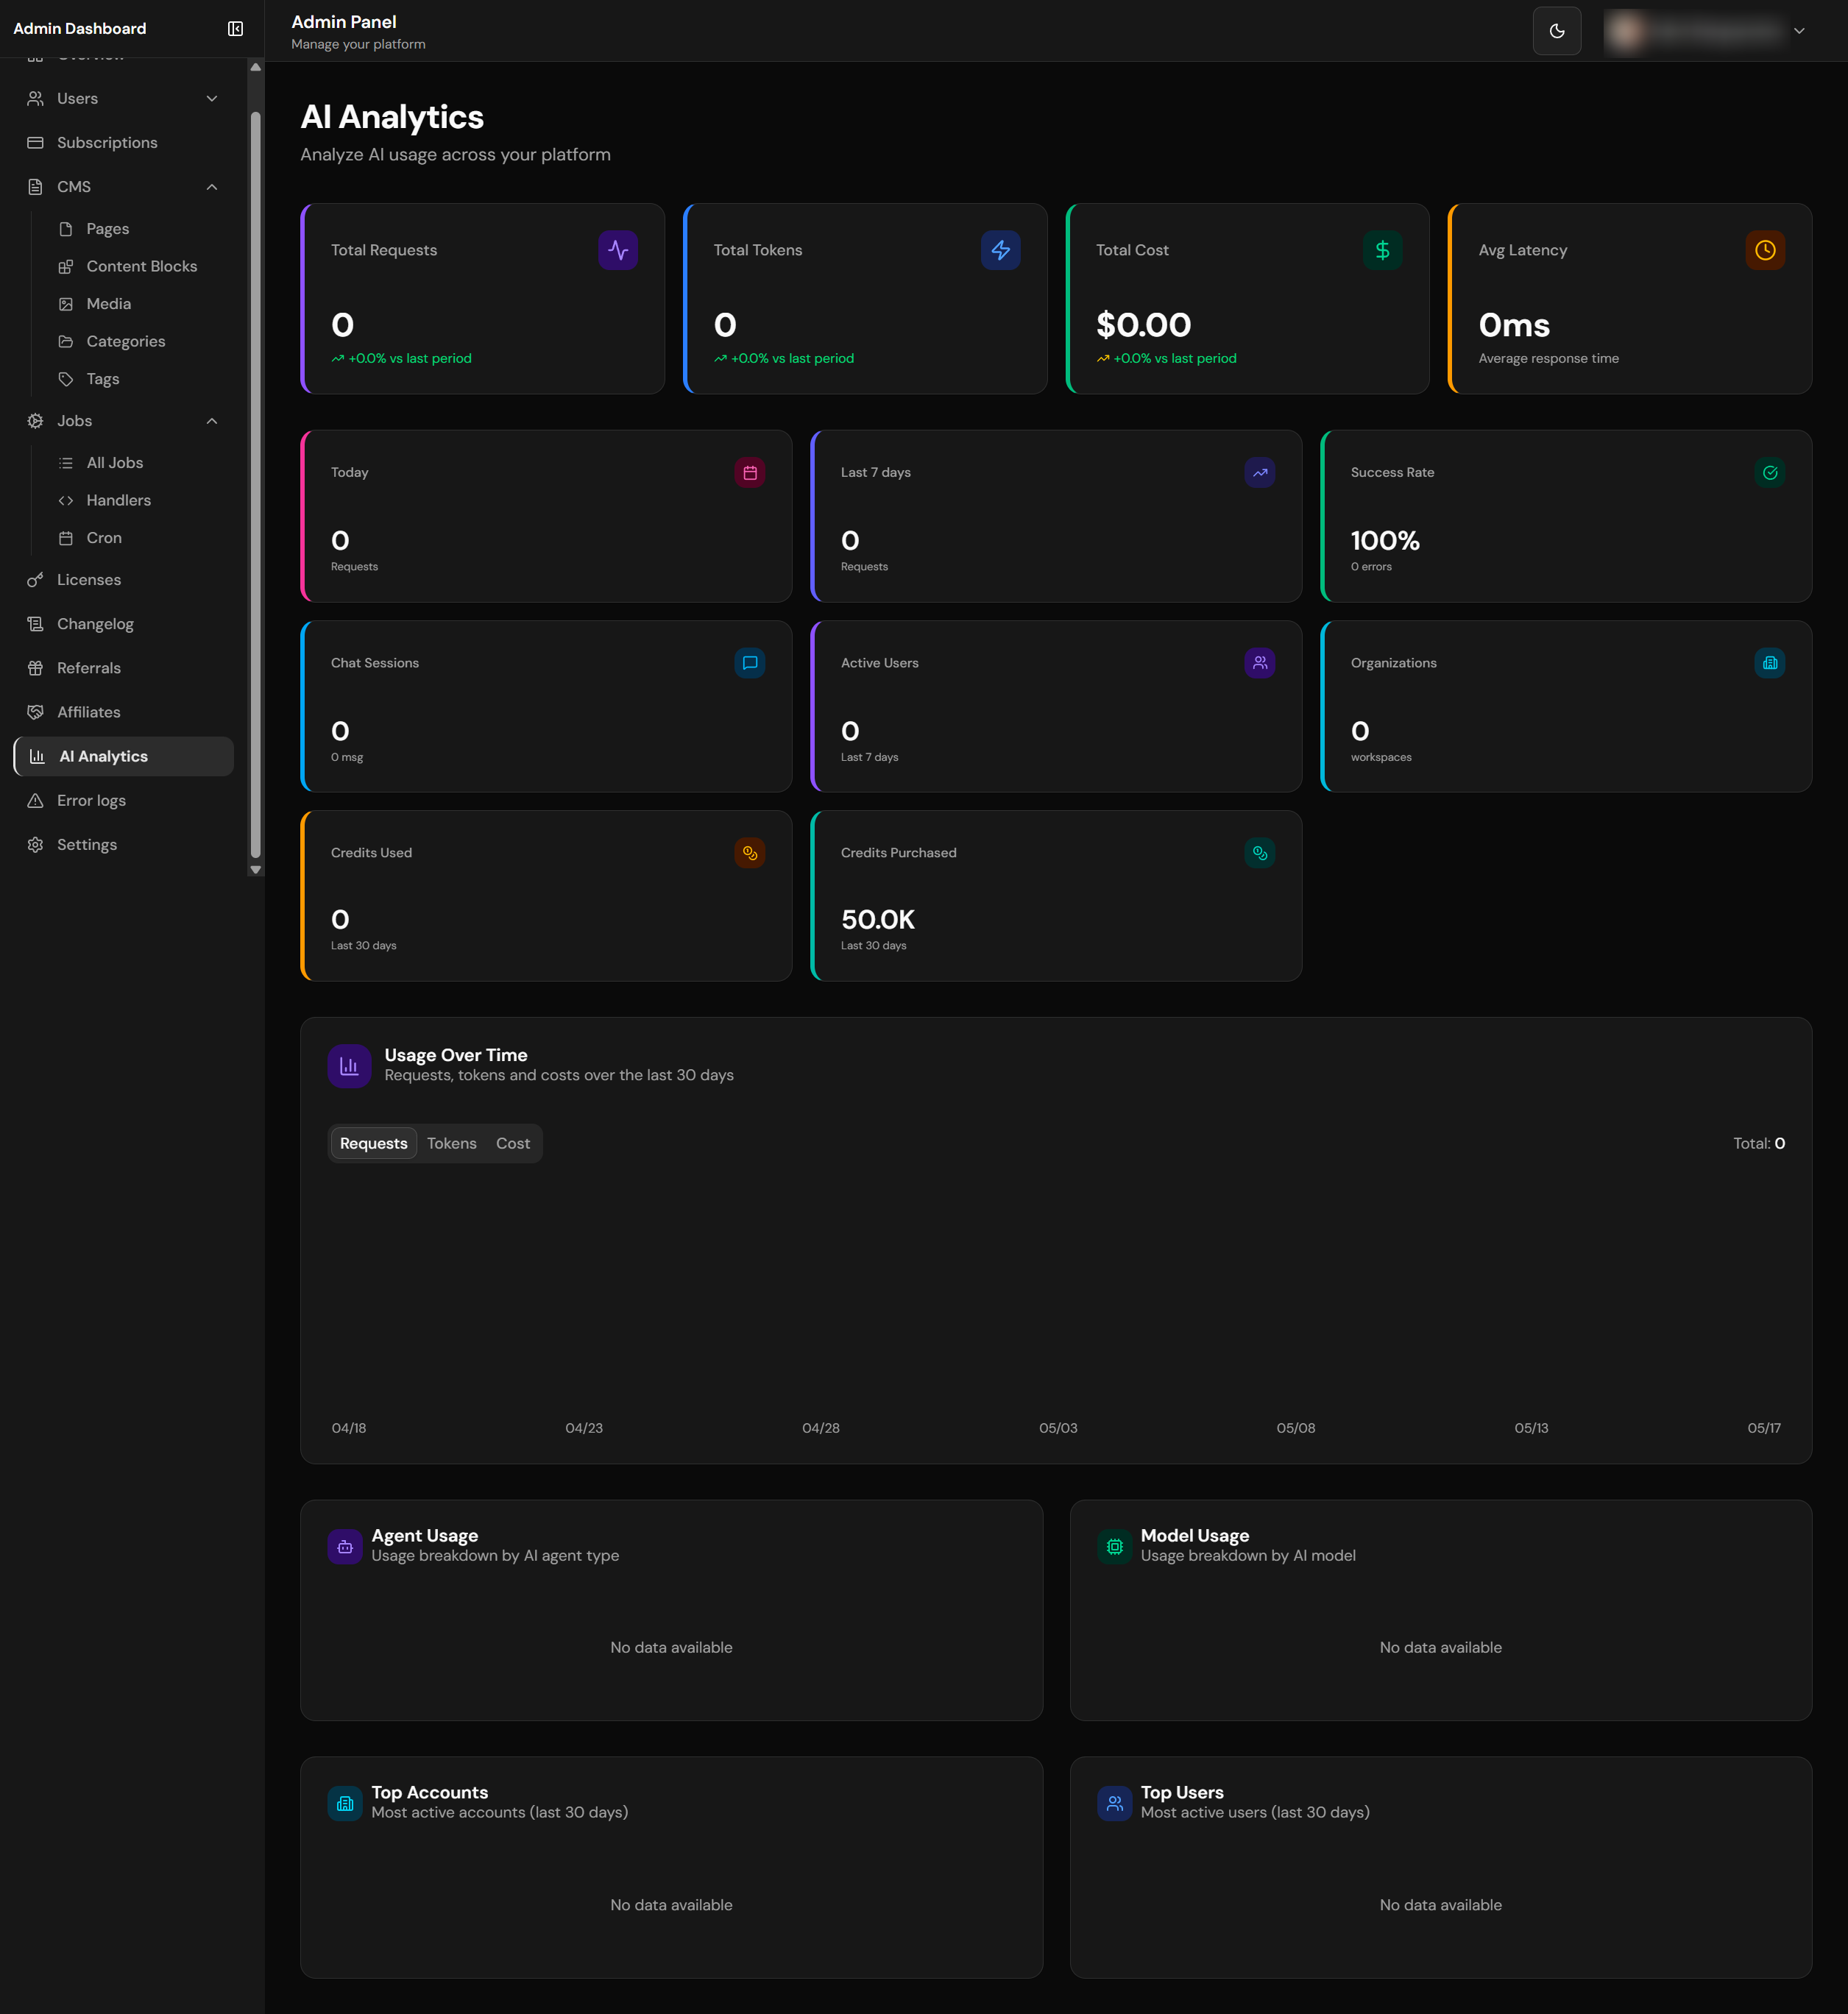Open Settings in sidebar

[x=124, y=845]
